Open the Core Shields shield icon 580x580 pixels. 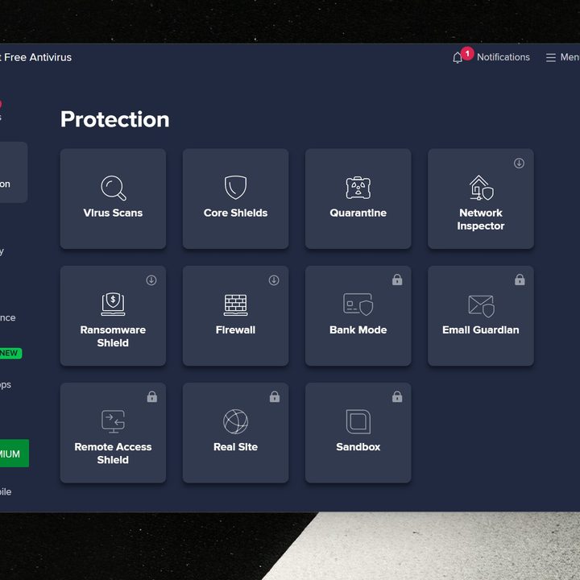pos(235,187)
